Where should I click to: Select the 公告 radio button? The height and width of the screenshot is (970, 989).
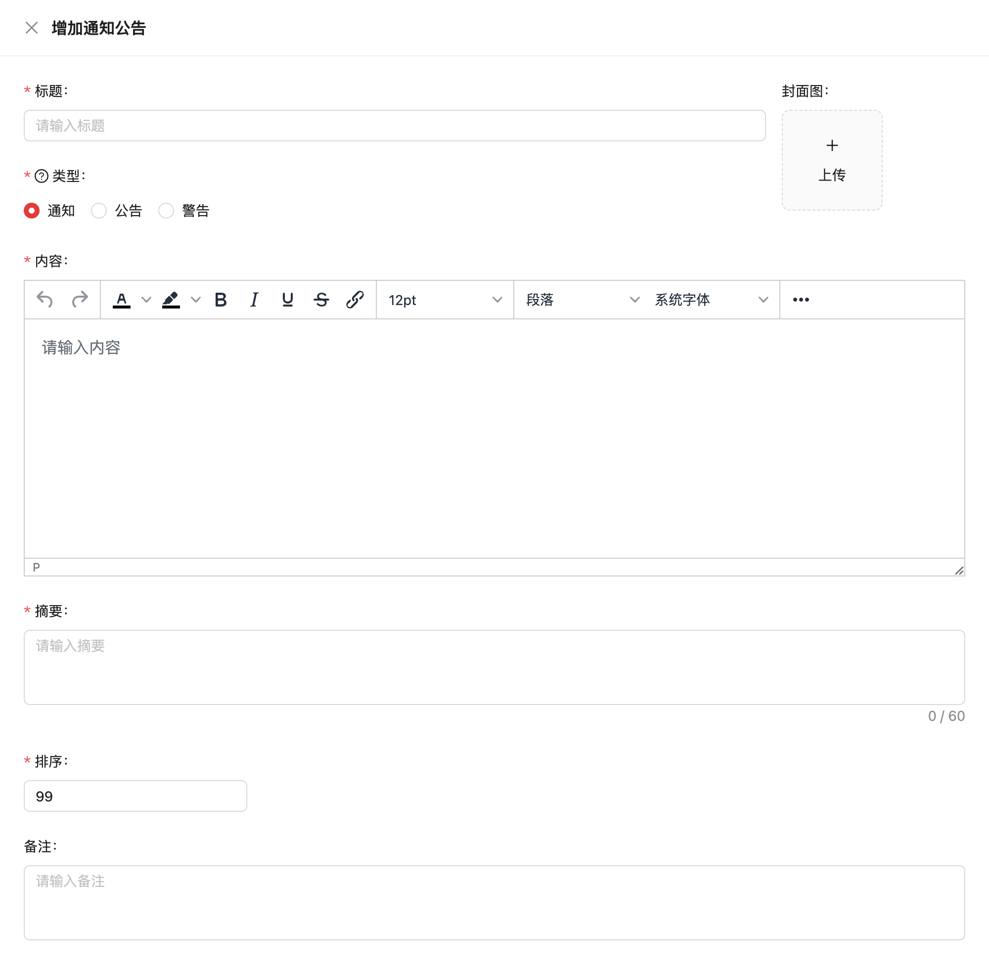[99, 211]
